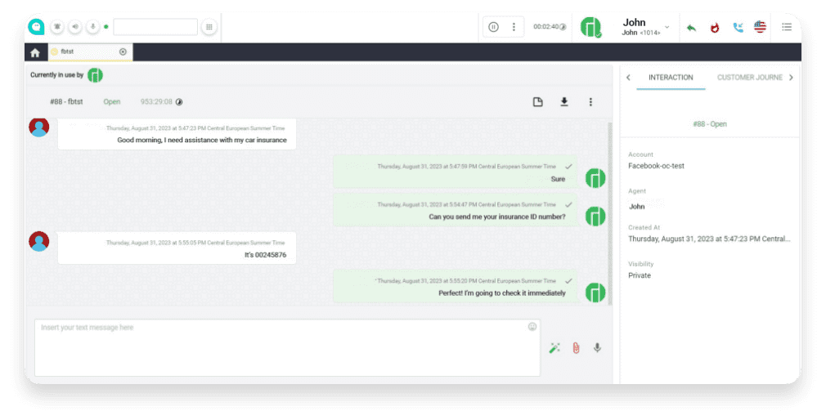Open the dial pad grid icon
826x420 pixels.
[x=209, y=27]
